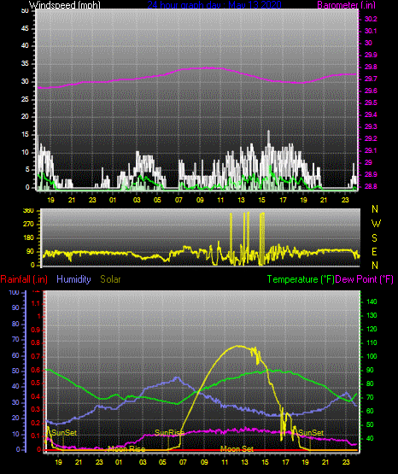Click the "270" wind direction axis value

tap(29, 225)
